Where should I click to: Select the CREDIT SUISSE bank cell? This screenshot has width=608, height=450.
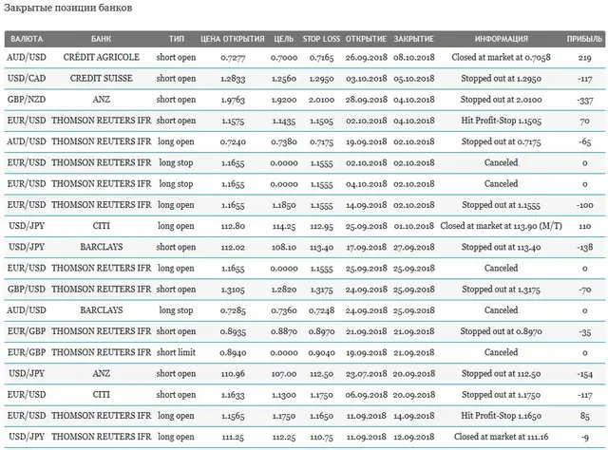pyautogui.click(x=102, y=78)
